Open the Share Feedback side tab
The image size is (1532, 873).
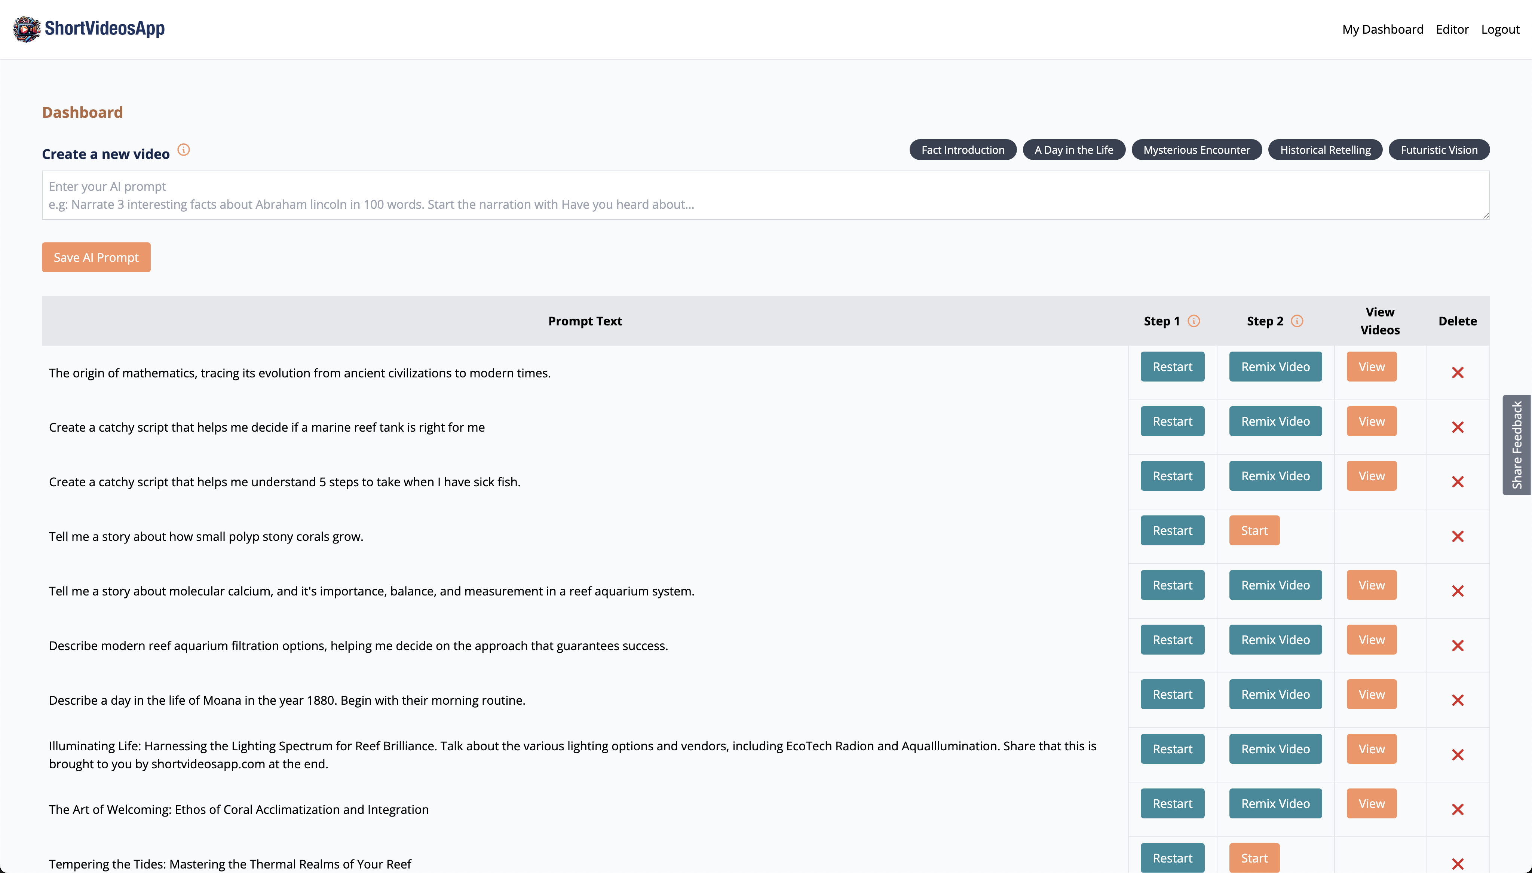1516,445
